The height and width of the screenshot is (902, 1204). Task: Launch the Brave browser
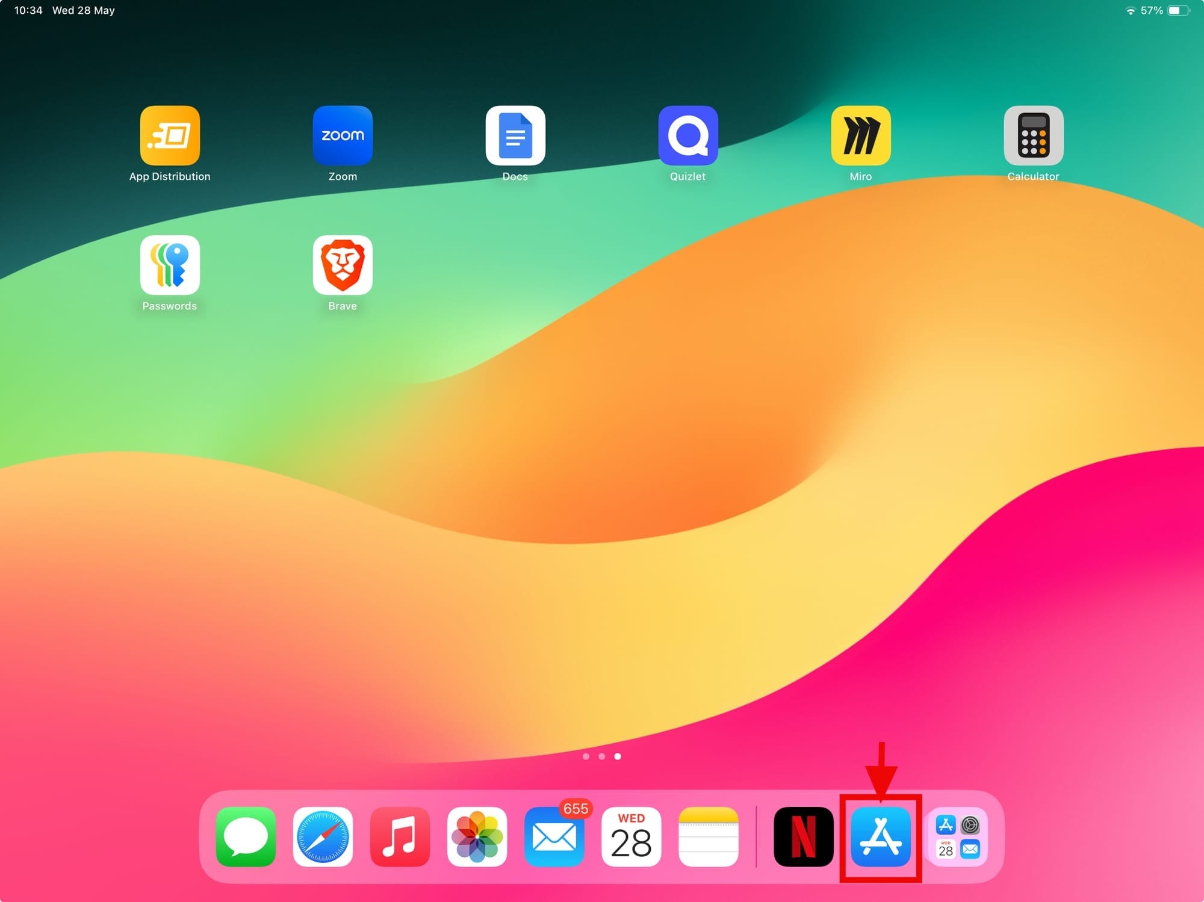click(343, 265)
